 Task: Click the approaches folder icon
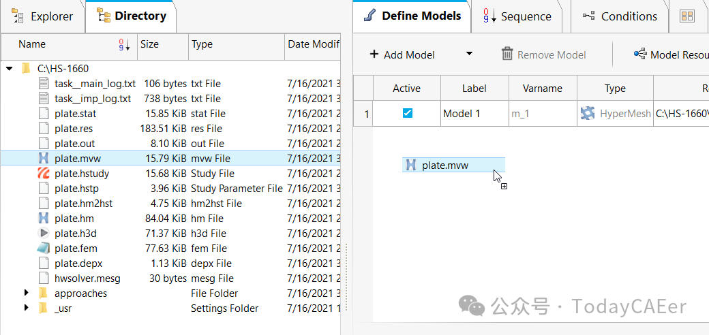tap(43, 293)
